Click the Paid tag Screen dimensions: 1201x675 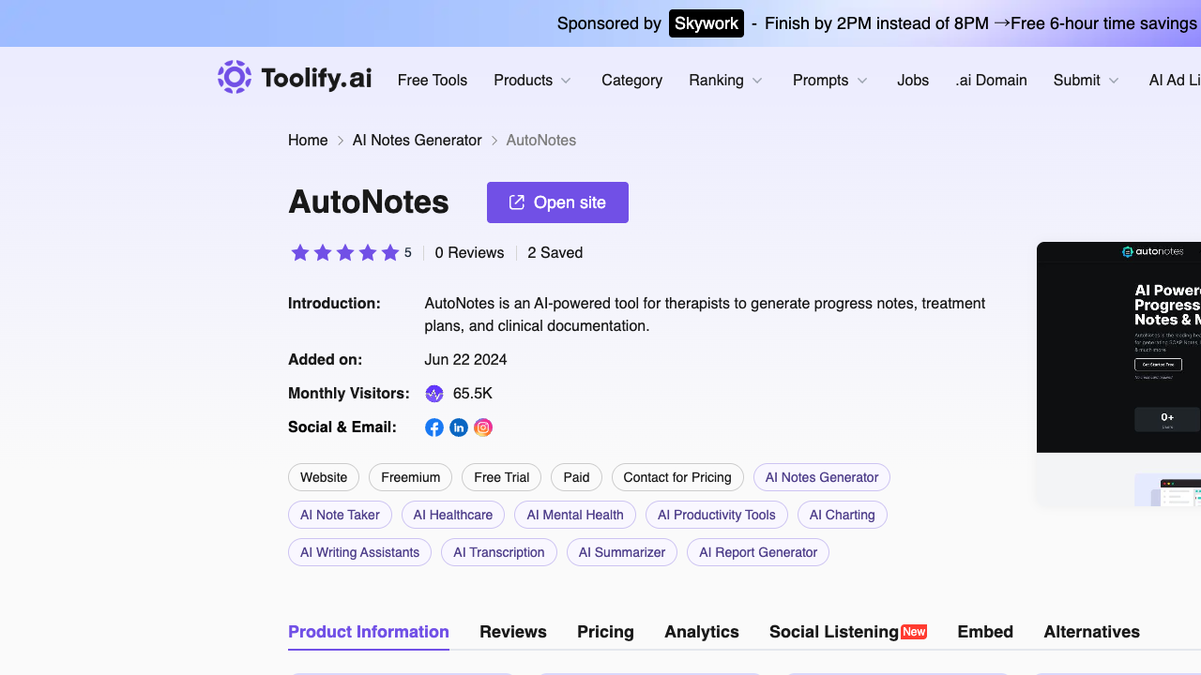[x=576, y=477]
